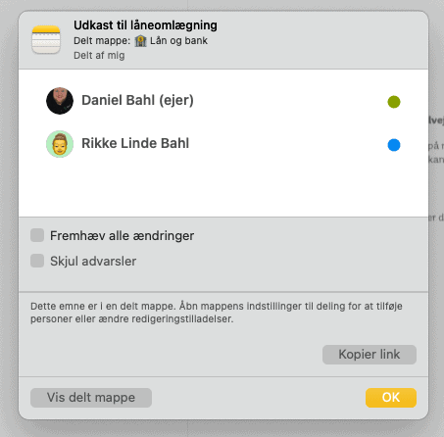Image resolution: width=444 pixels, height=437 pixels.
Task: Select the Rikke Linde Bahl name row
Action: pyautogui.click(x=223, y=144)
